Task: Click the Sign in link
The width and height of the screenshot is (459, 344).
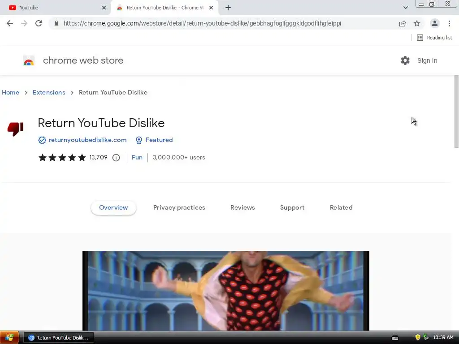Action: pos(427,60)
